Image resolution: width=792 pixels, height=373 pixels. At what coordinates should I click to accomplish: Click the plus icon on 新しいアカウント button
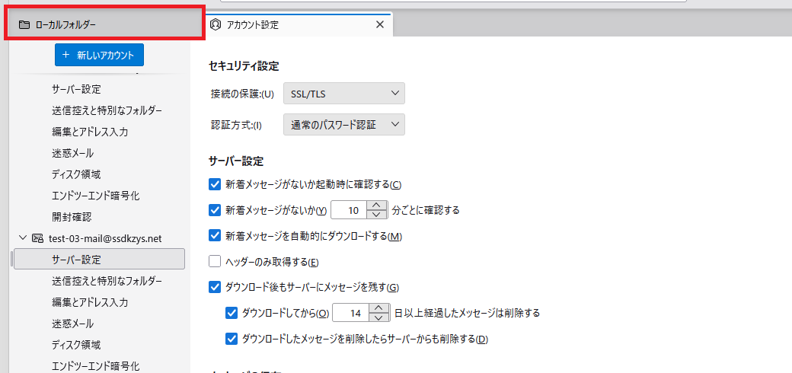[66, 55]
